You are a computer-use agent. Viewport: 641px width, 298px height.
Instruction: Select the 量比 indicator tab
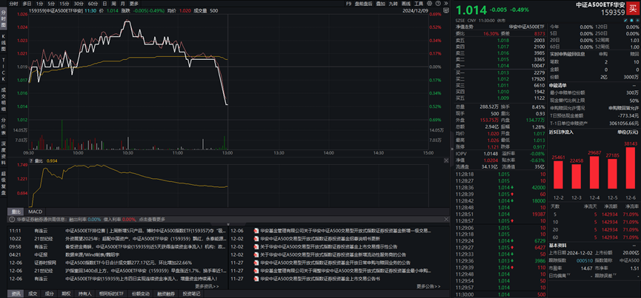pyautogui.click(x=16, y=211)
